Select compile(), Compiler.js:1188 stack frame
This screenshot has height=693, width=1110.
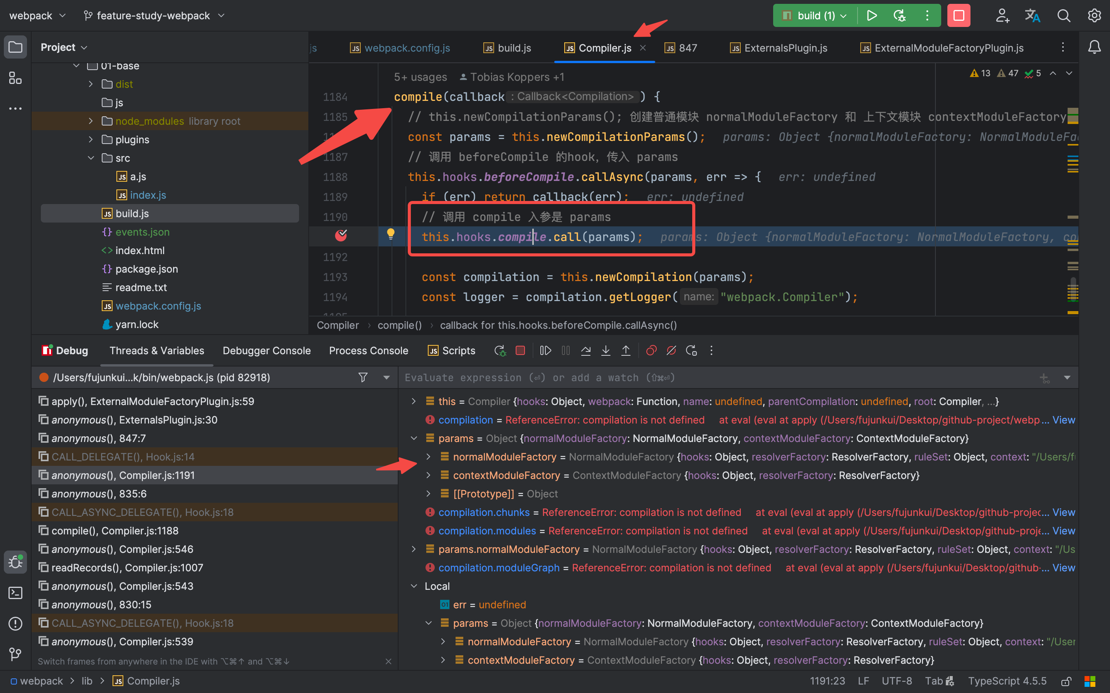click(x=115, y=531)
